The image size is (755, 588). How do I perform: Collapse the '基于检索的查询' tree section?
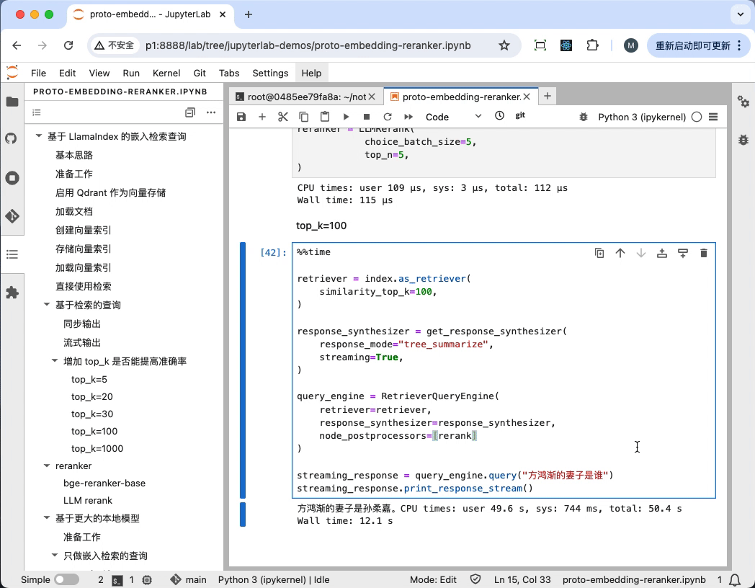46,305
